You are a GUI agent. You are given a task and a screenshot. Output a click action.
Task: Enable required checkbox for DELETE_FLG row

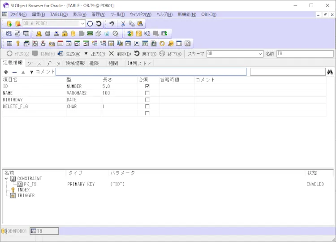pos(147,106)
